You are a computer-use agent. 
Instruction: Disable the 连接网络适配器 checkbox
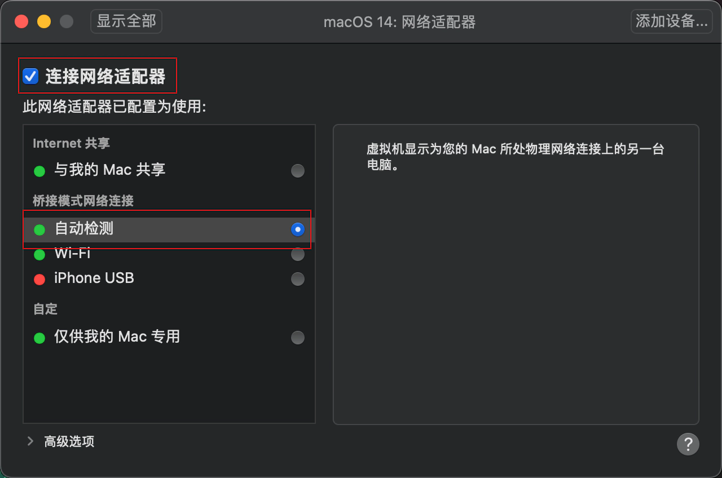(30, 76)
